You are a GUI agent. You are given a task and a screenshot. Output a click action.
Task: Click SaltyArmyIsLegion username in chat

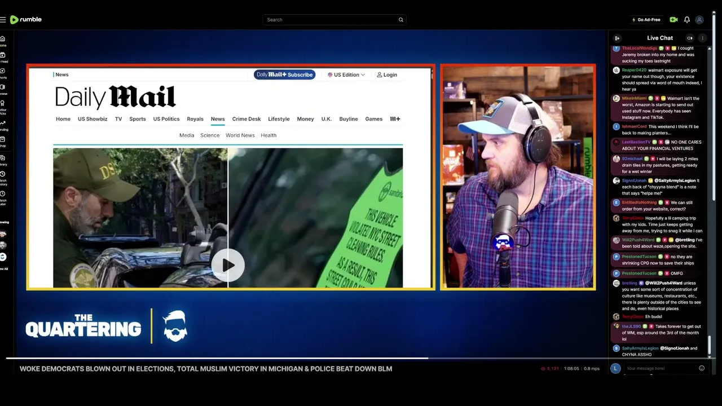click(x=640, y=348)
